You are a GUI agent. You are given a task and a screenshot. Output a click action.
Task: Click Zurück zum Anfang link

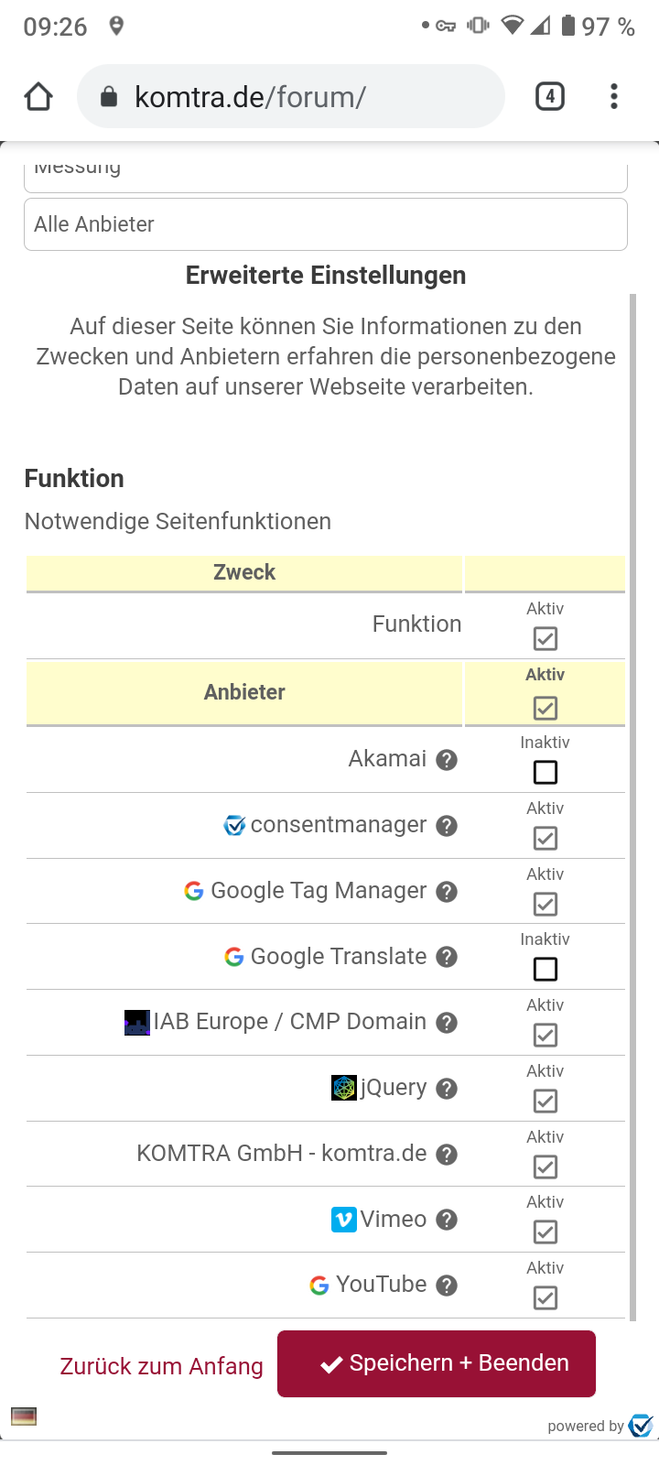pos(161,1366)
